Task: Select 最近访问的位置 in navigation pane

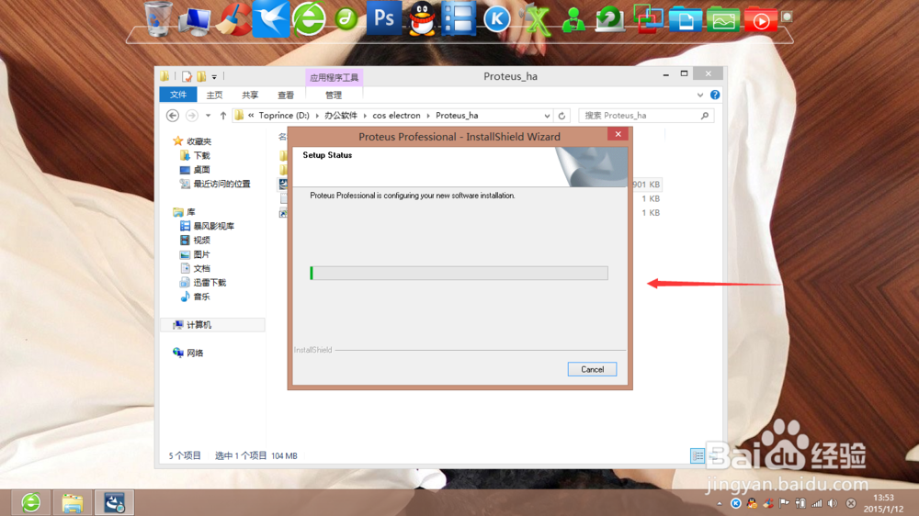Action: [x=221, y=184]
